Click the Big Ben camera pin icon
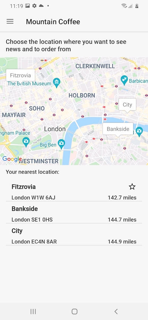The image size is (148, 320). click(x=61, y=144)
